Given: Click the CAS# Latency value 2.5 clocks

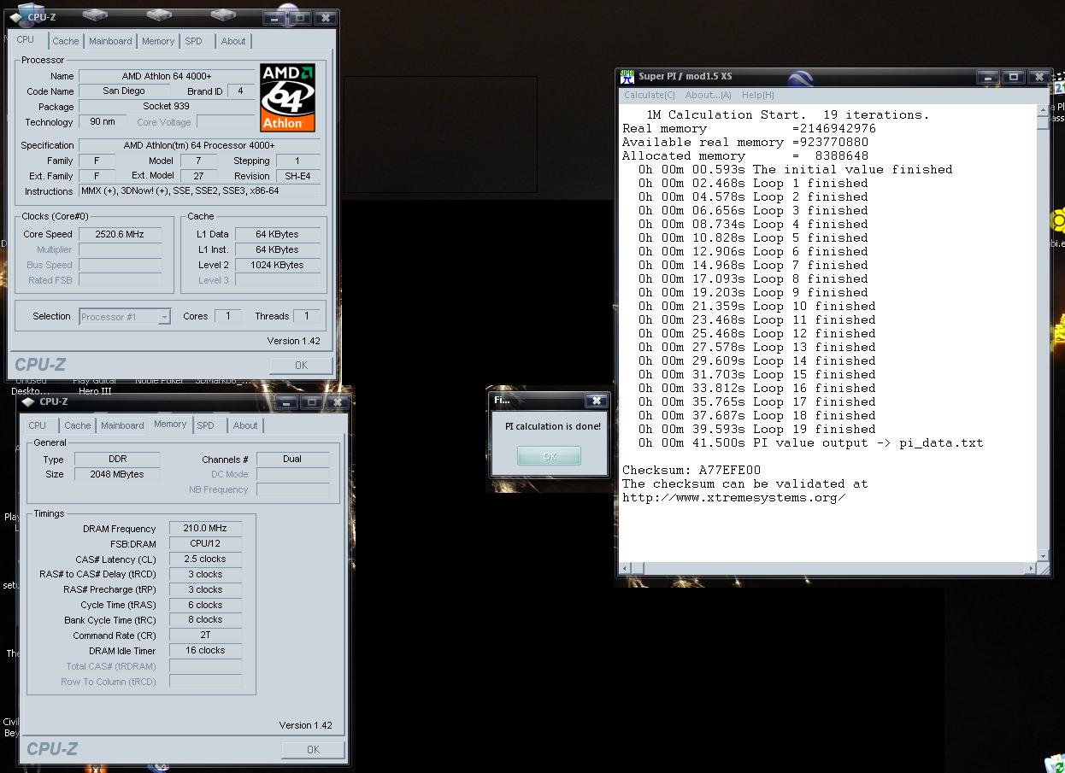Looking at the screenshot, I should click(x=206, y=559).
